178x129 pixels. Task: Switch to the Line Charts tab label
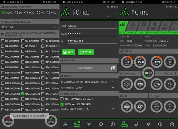[163, 33]
